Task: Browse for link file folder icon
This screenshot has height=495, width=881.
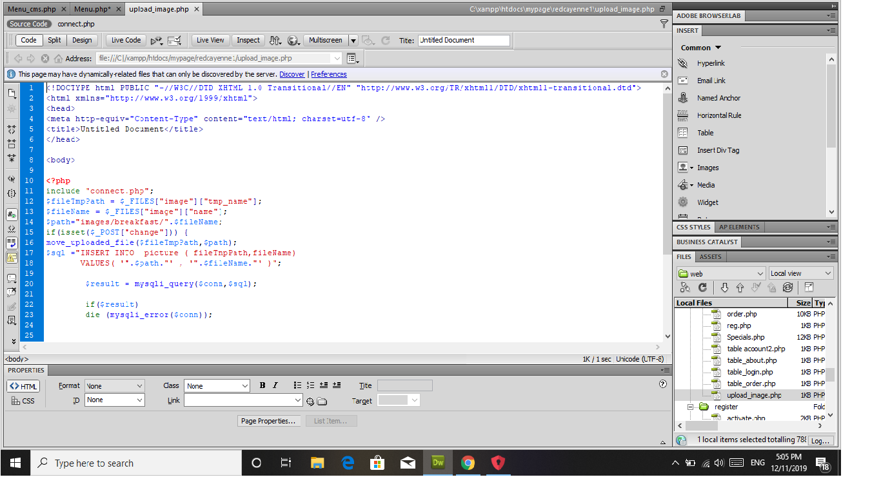Action: tap(322, 401)
